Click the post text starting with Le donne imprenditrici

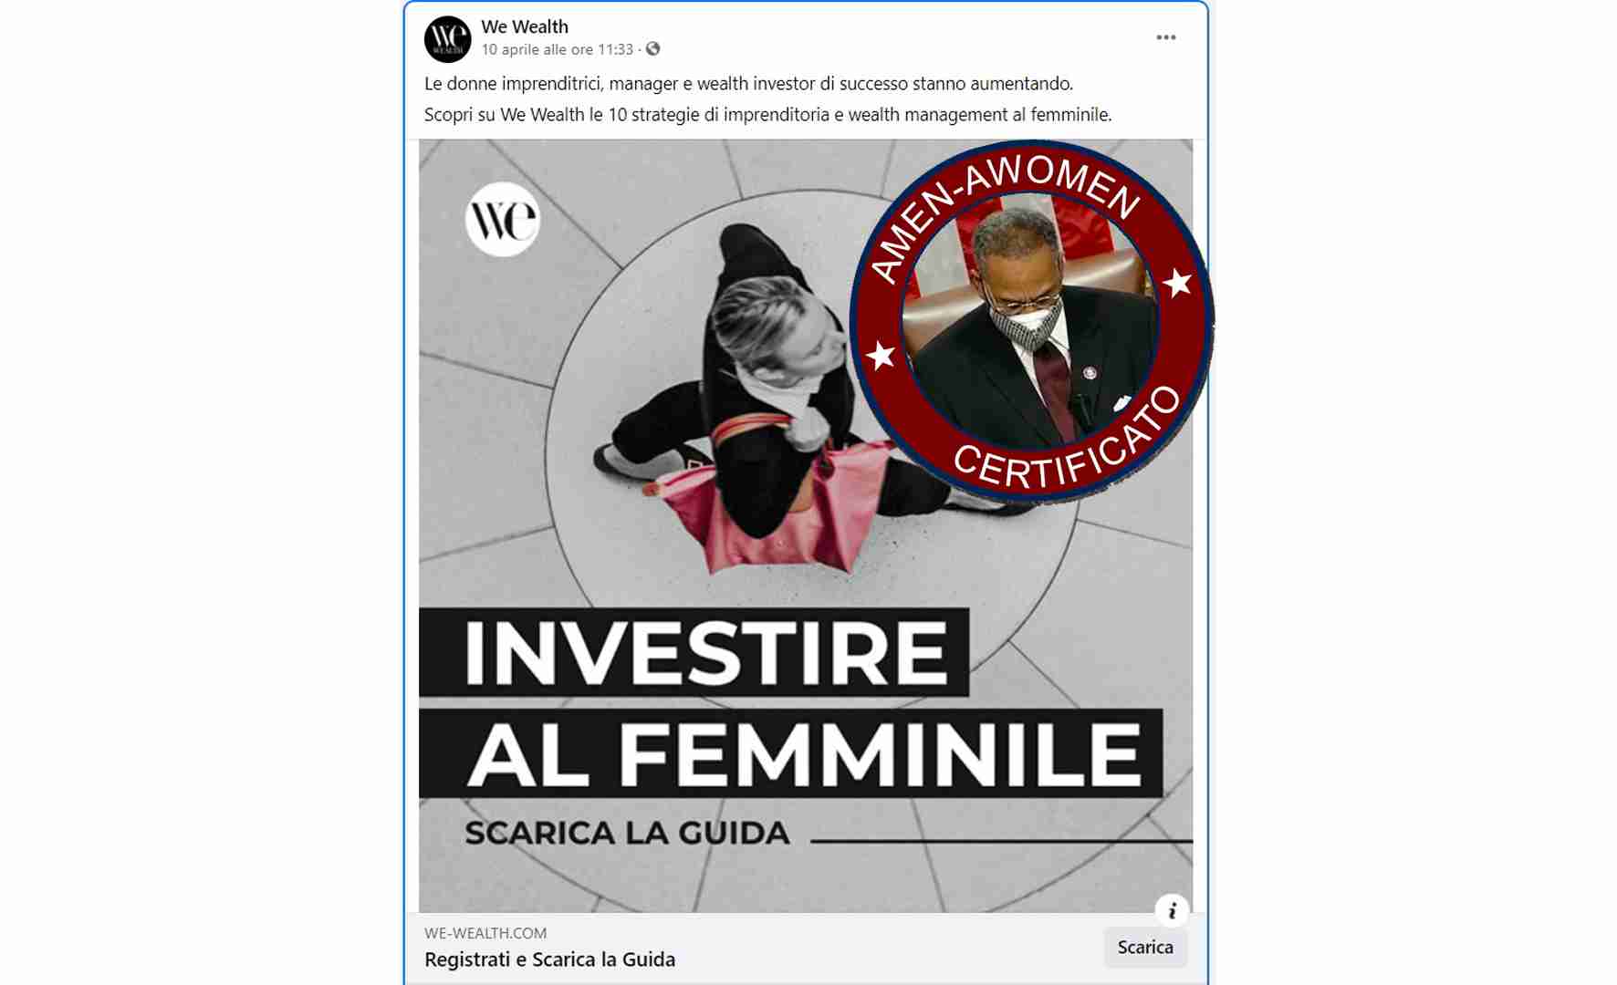click(x=748, y=84)
